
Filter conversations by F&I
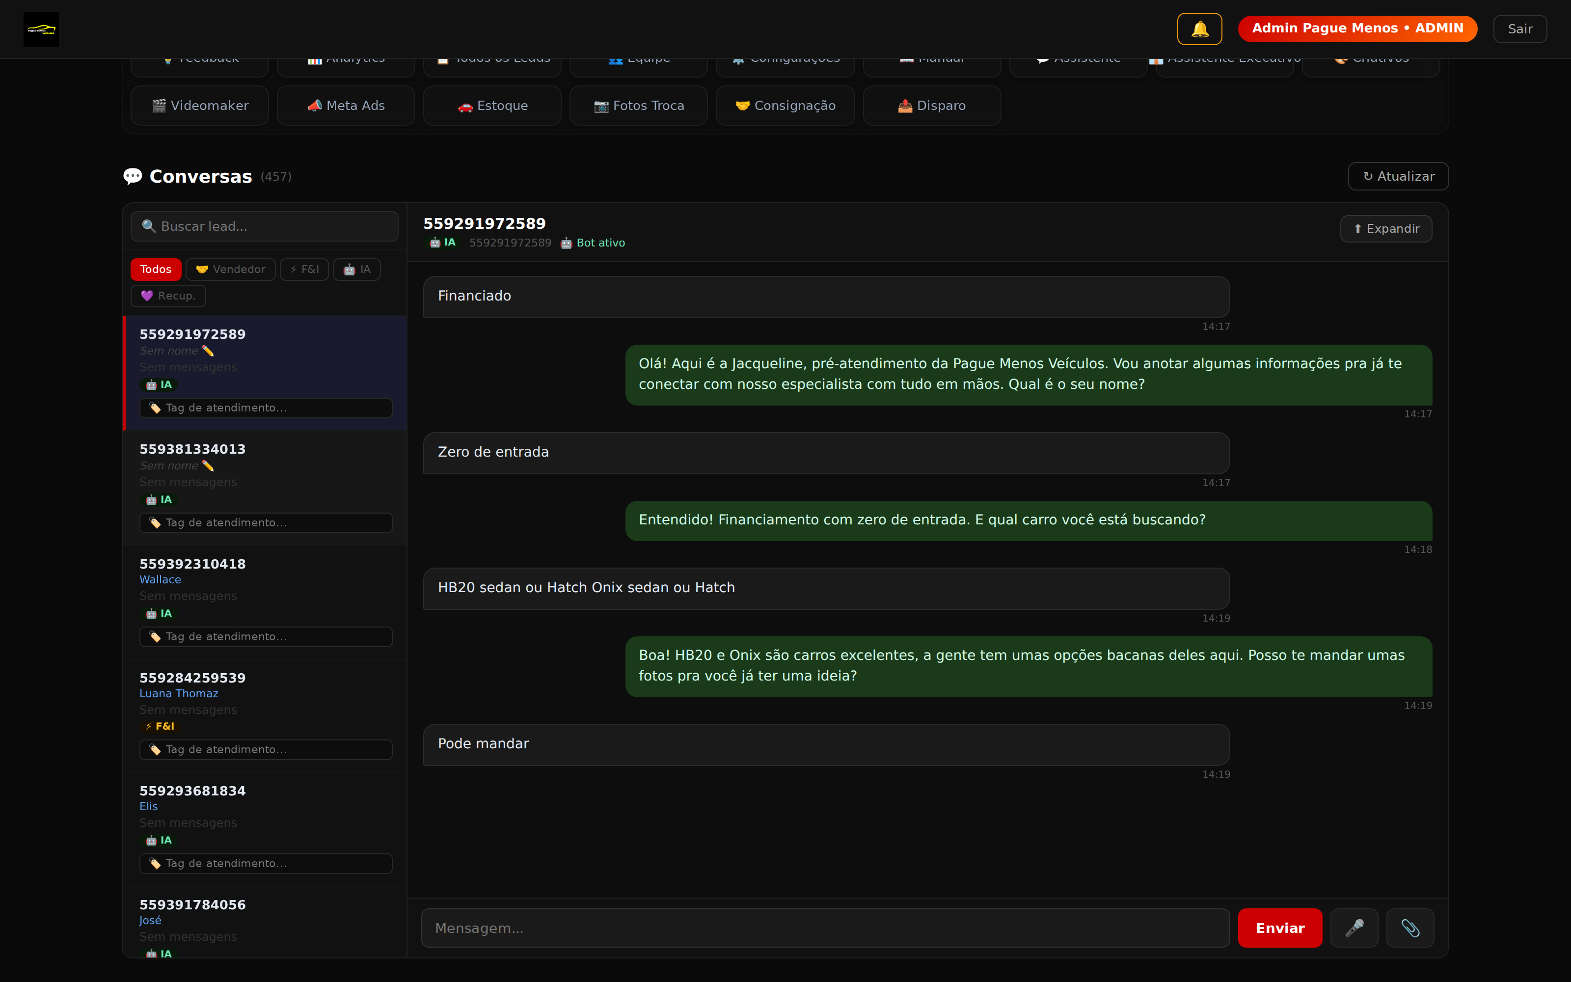[x=304, y=269]
